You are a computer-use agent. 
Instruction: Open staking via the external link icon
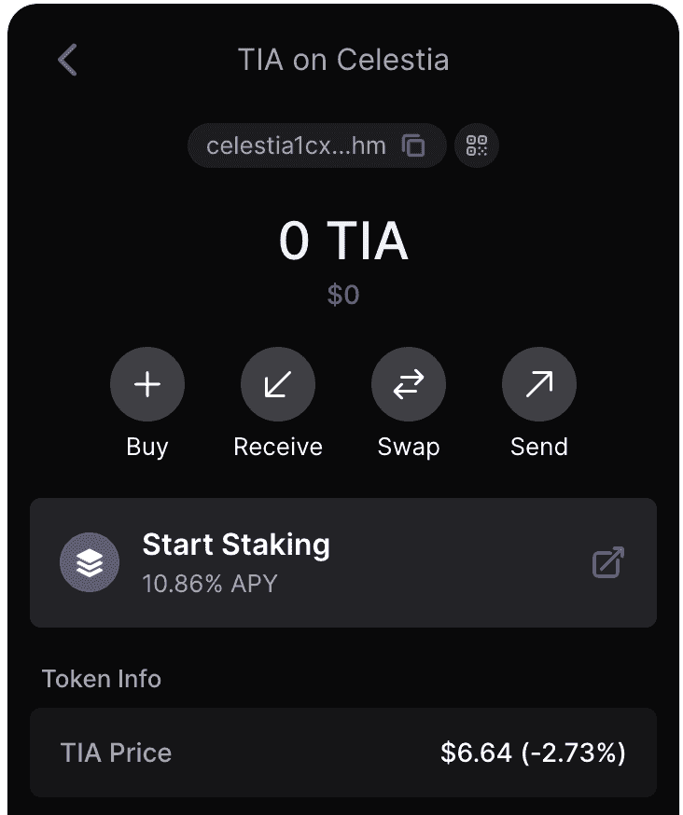(x=608, y=562)
